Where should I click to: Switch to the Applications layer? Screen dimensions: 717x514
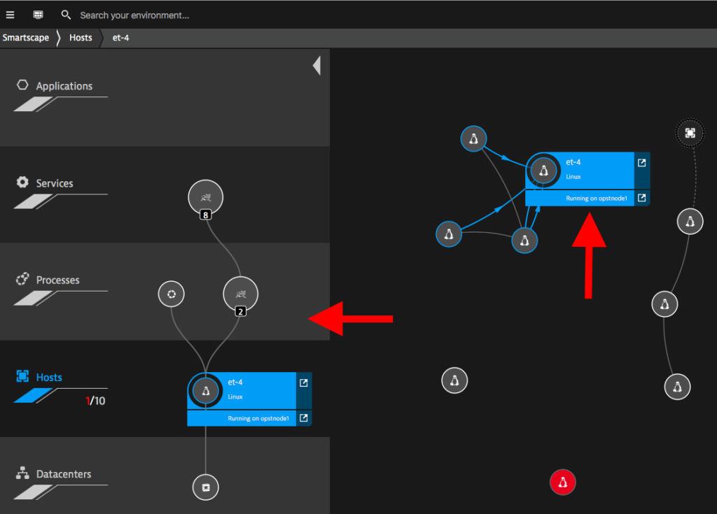coord(64,86)
